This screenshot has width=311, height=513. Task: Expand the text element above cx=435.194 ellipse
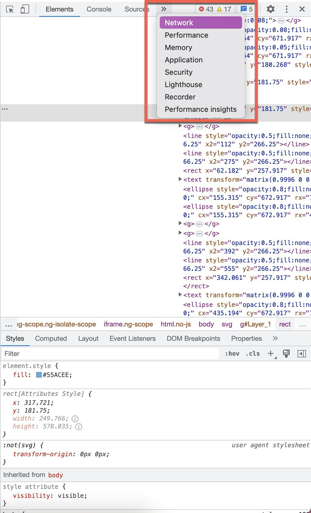pos(180,294)
